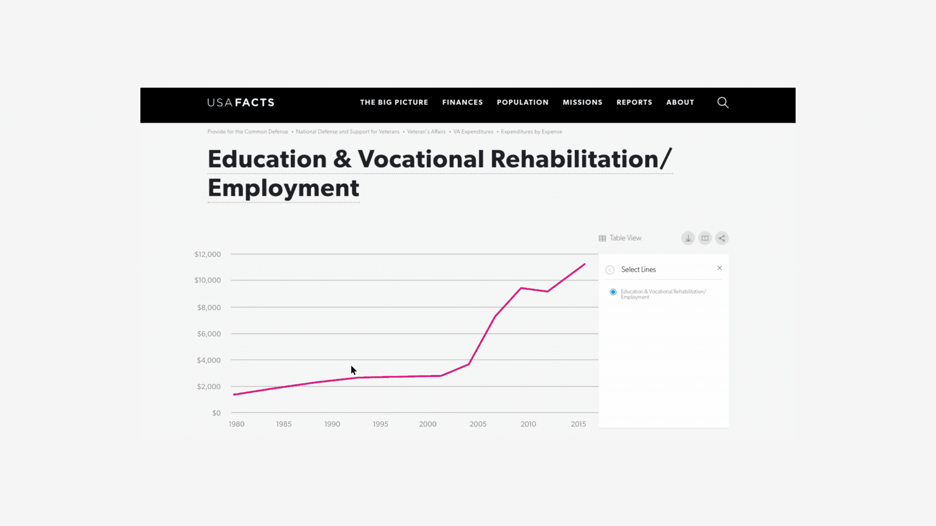The width and height of the screenshot is (936, 526).
Task: Open the Finances menu
Action: tap(462, 102)
